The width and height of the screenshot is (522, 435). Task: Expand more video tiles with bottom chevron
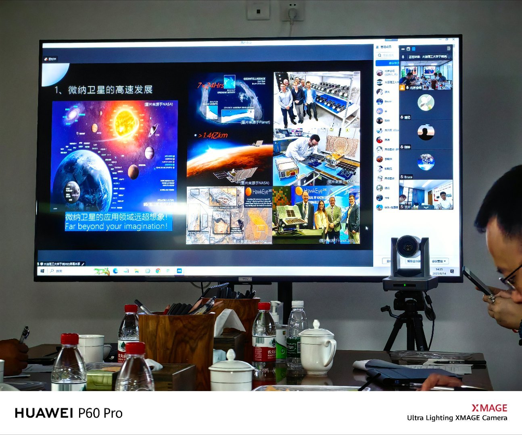[426, 207]
